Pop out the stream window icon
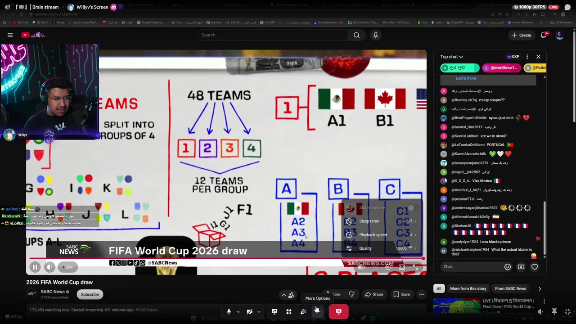The height and width of the screenshot is (324, 576). point(554,311)
